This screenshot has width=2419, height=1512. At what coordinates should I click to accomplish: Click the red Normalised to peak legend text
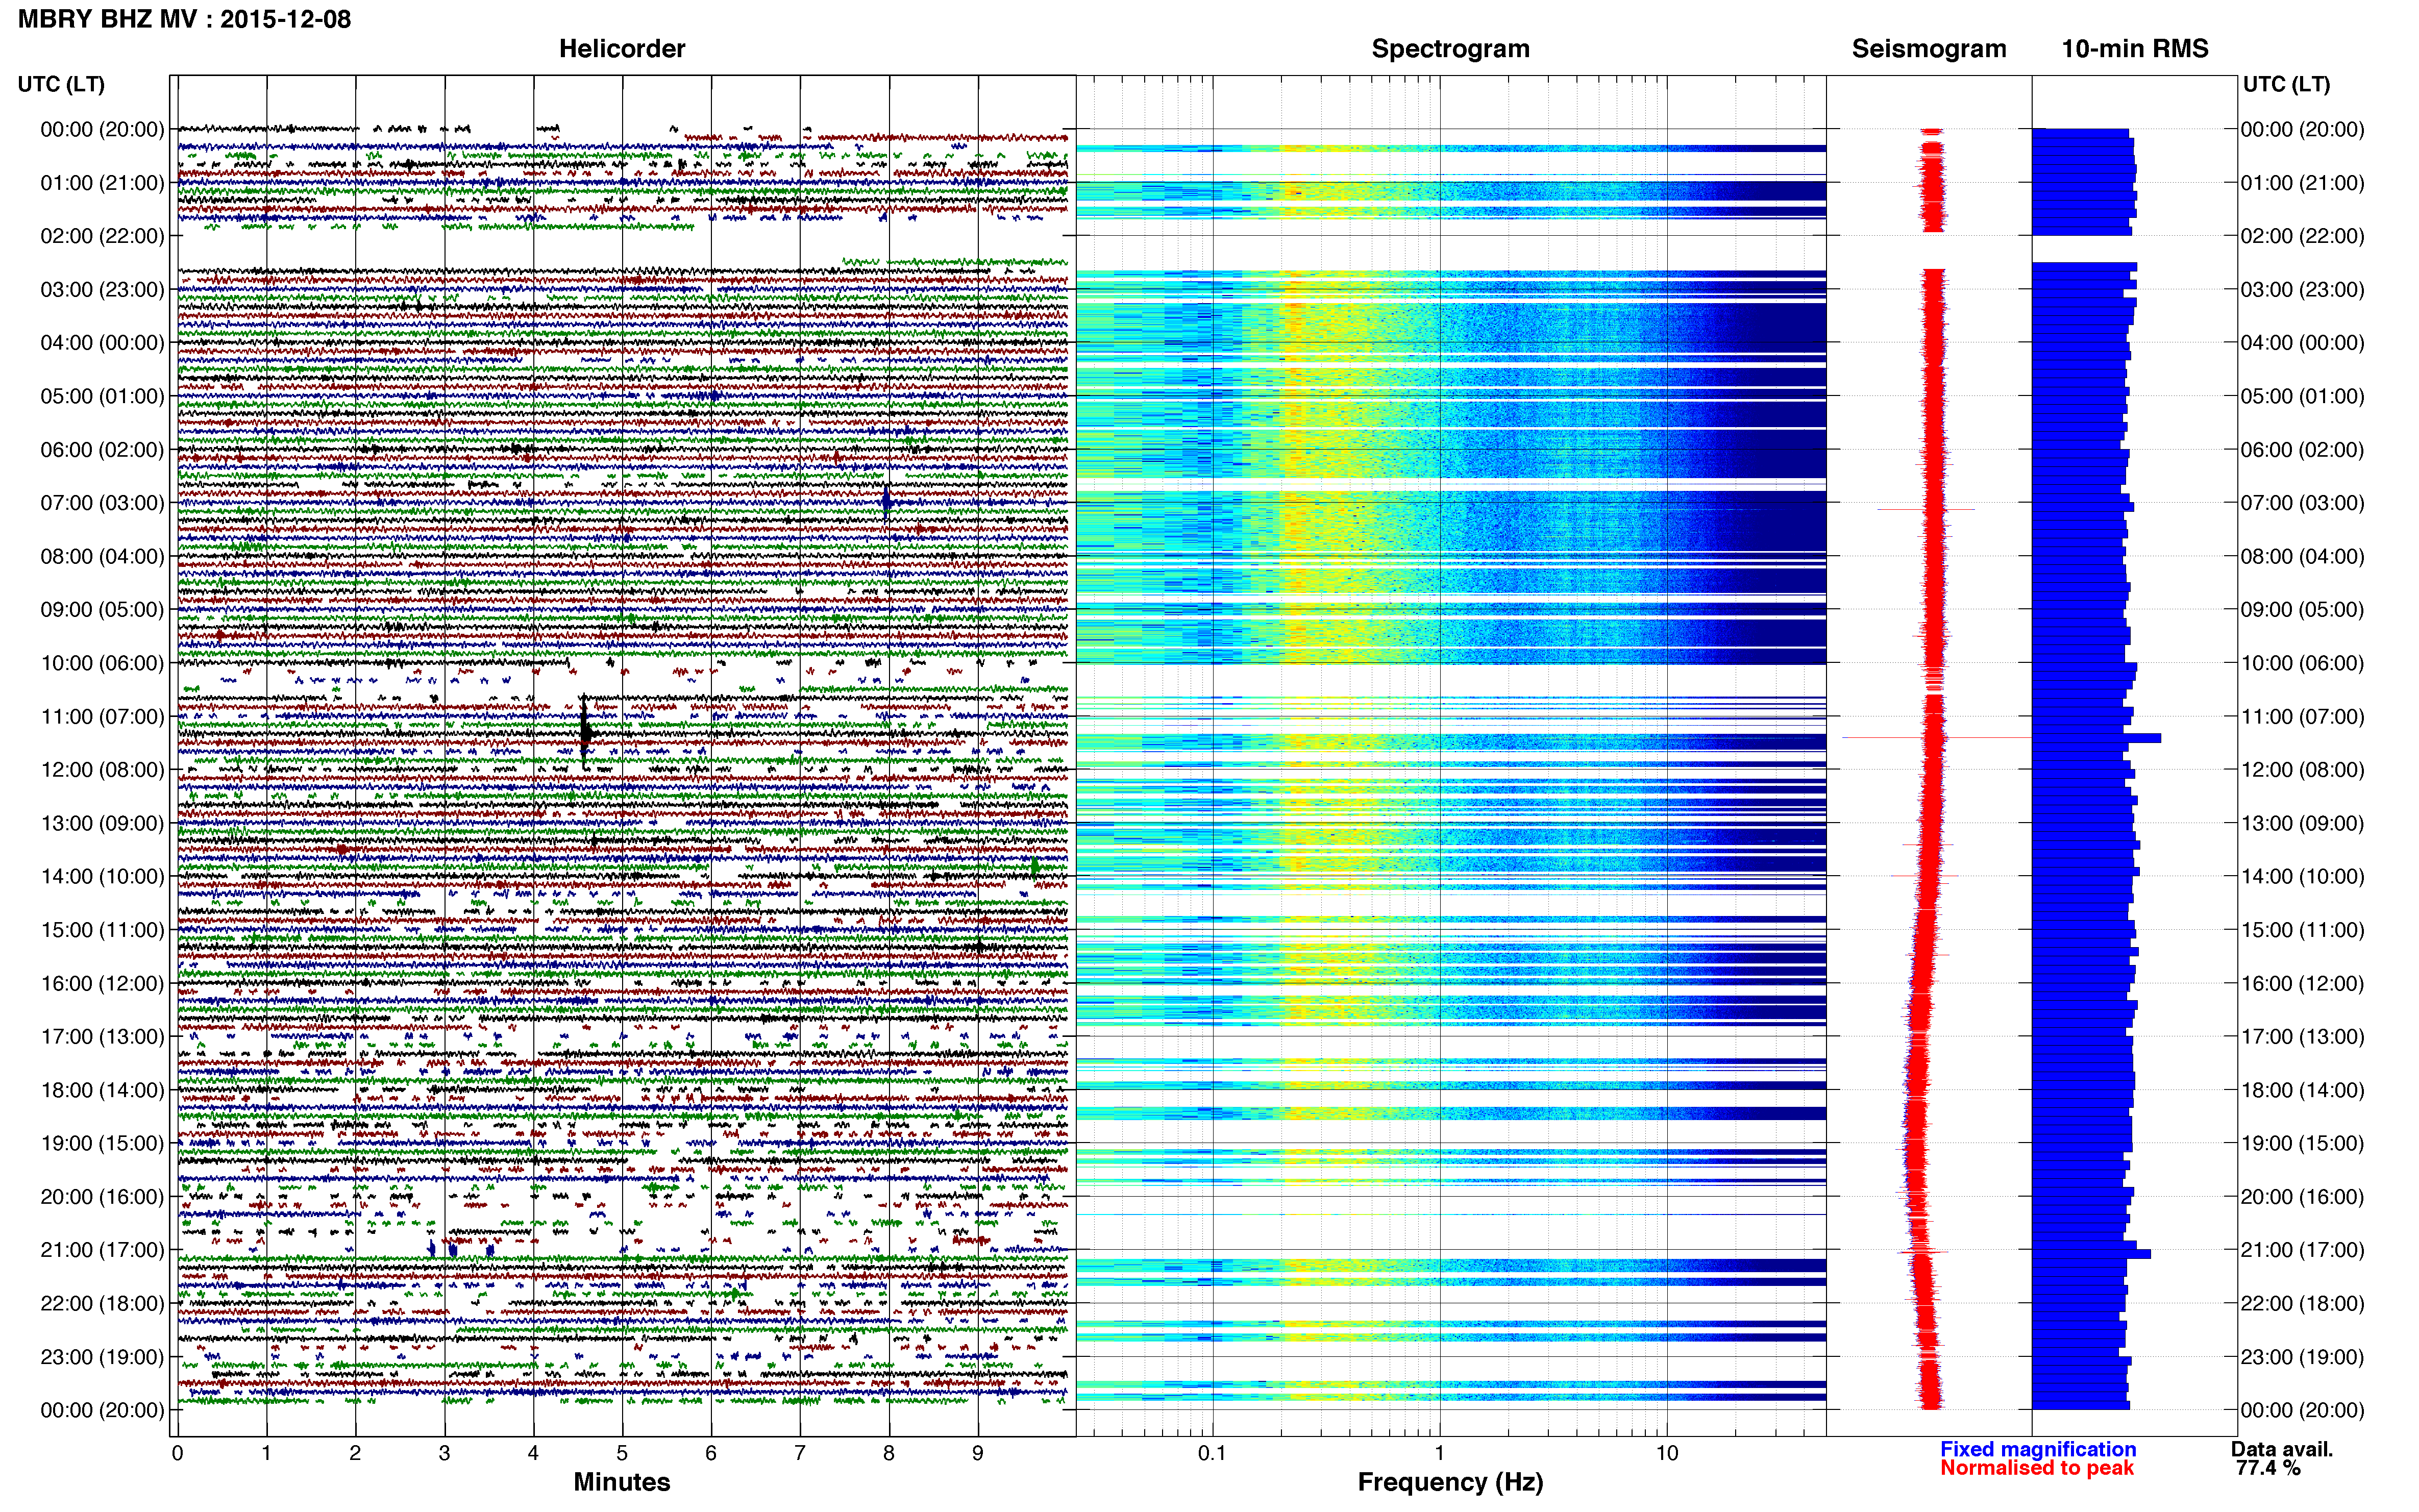[2037, 1468]
